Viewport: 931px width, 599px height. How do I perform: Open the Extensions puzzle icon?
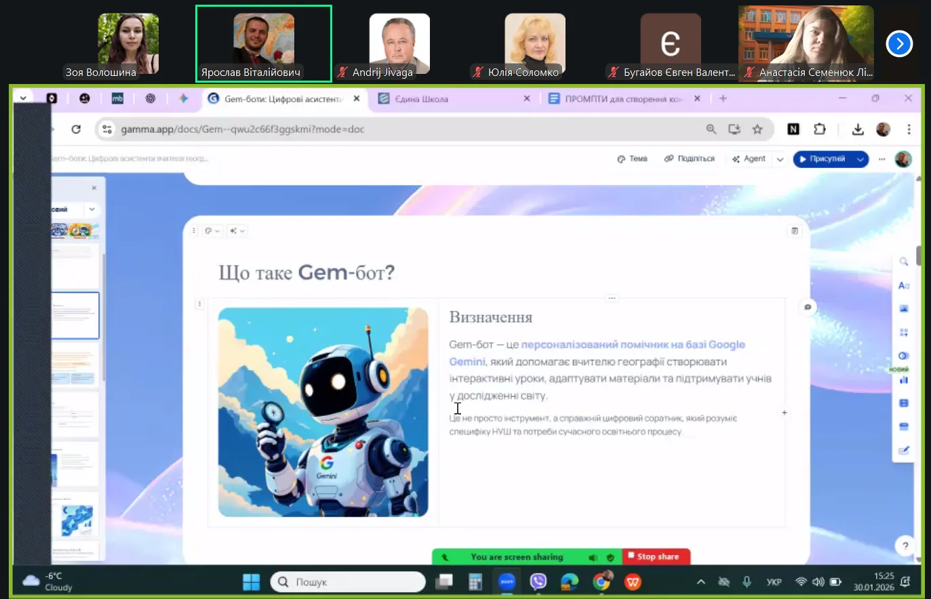coord(820,129)
